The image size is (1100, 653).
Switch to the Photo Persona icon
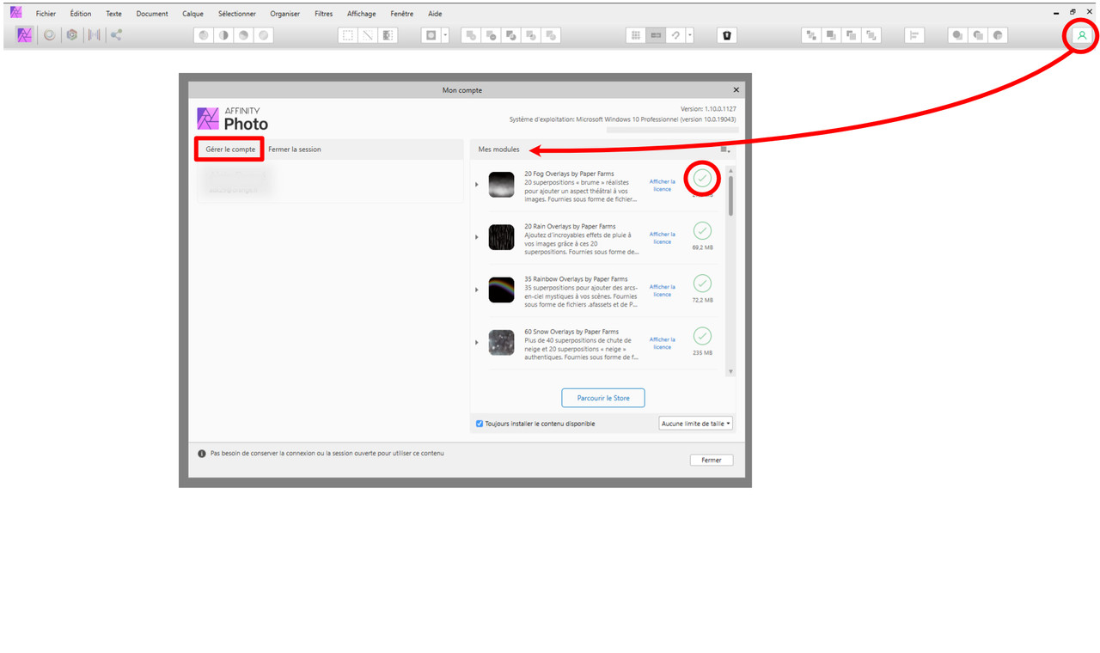pyautogui.click(x=25, y=35)
